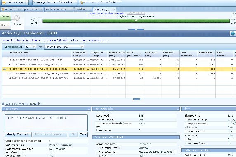The image size is (236, 157).
Task: Click the application name javaw.exe value
Action: 145,144
